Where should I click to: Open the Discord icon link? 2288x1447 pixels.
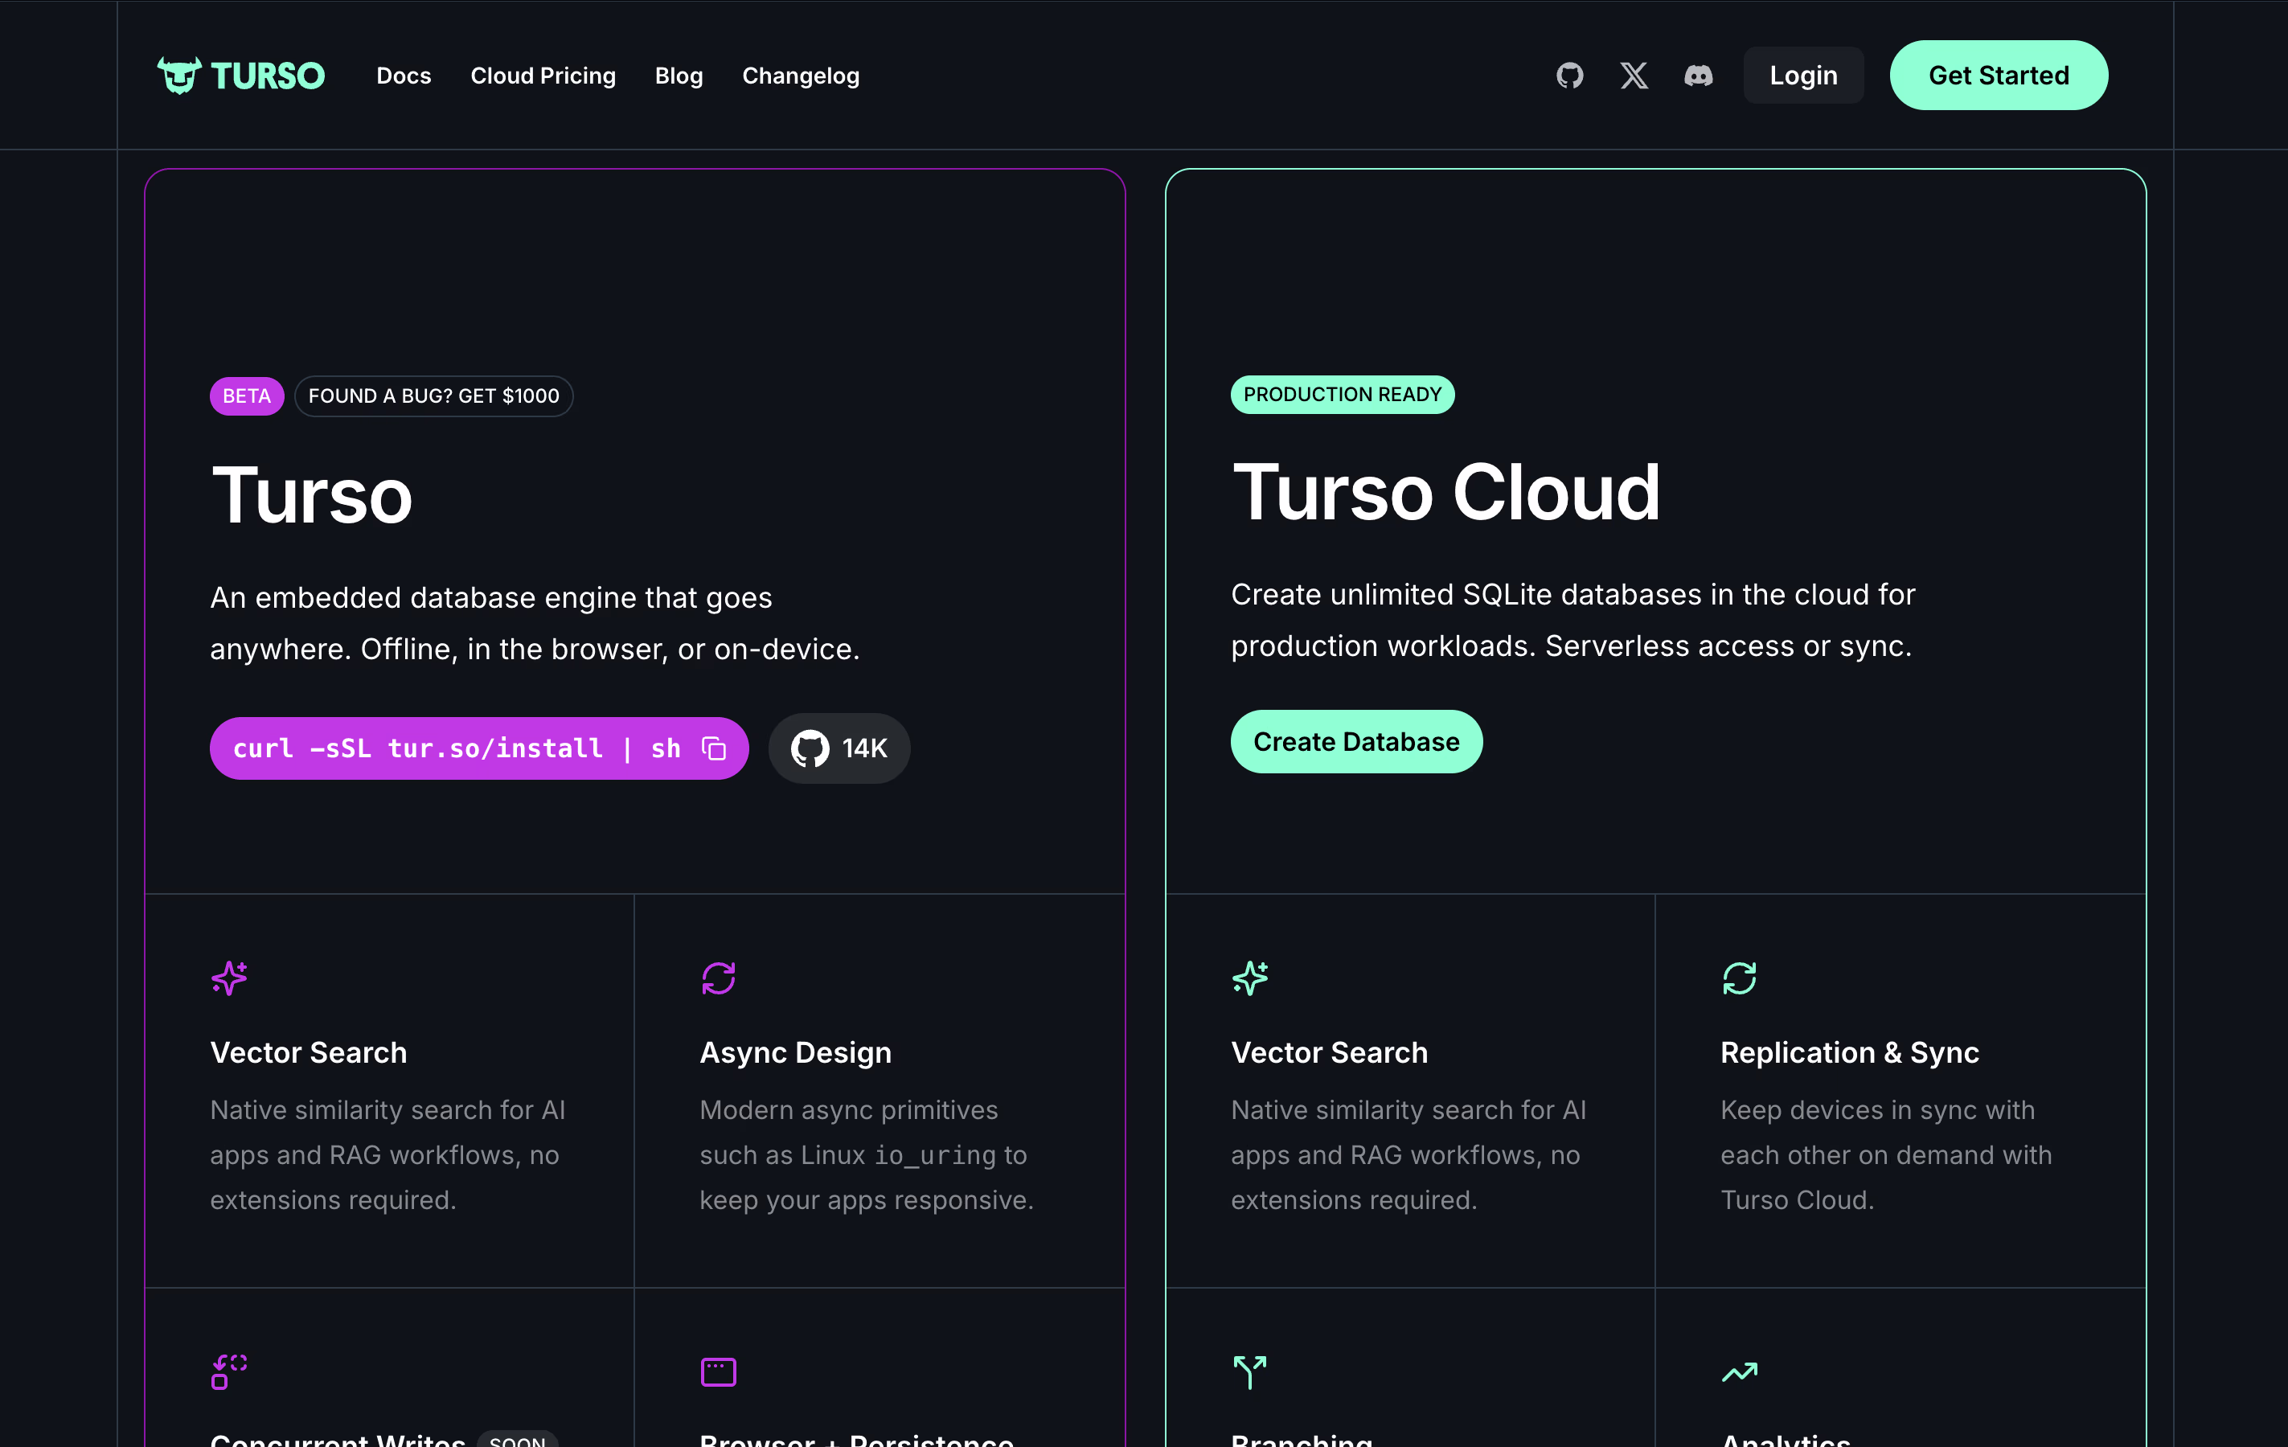coord(1698,75)
